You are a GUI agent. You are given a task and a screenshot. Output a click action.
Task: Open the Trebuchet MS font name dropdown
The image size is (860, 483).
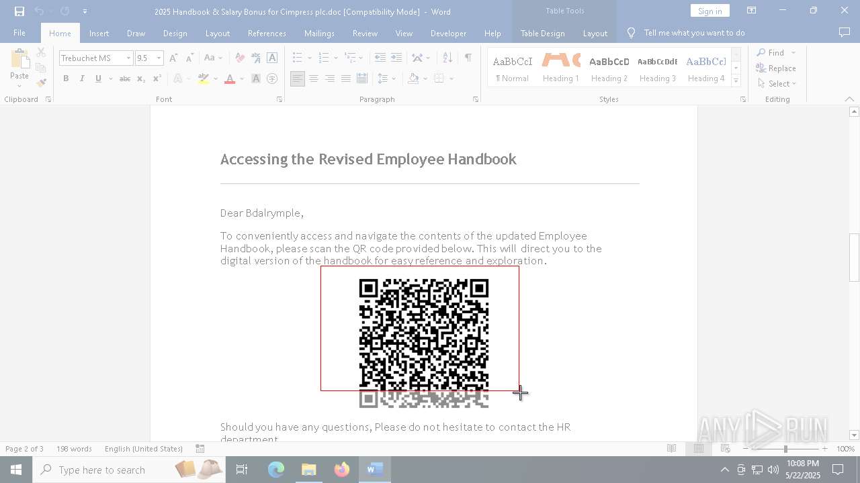point(128,58)
